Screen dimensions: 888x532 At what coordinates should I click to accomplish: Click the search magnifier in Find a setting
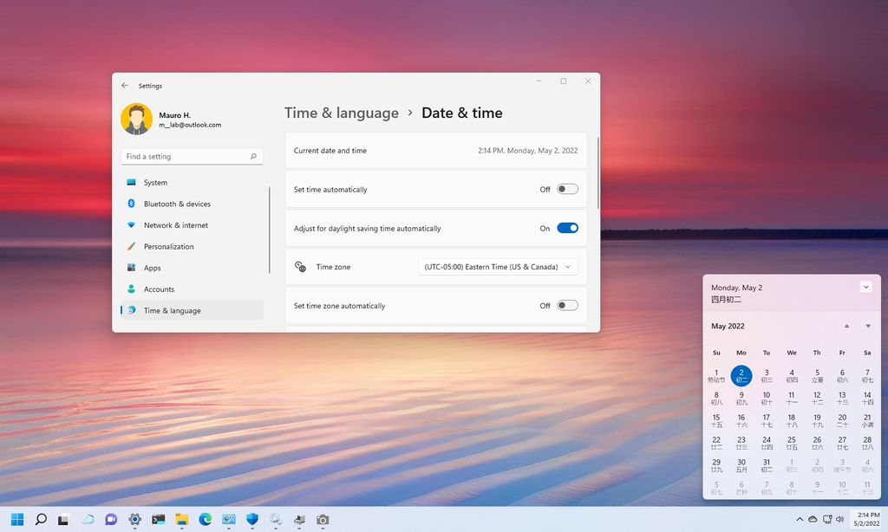252,156
